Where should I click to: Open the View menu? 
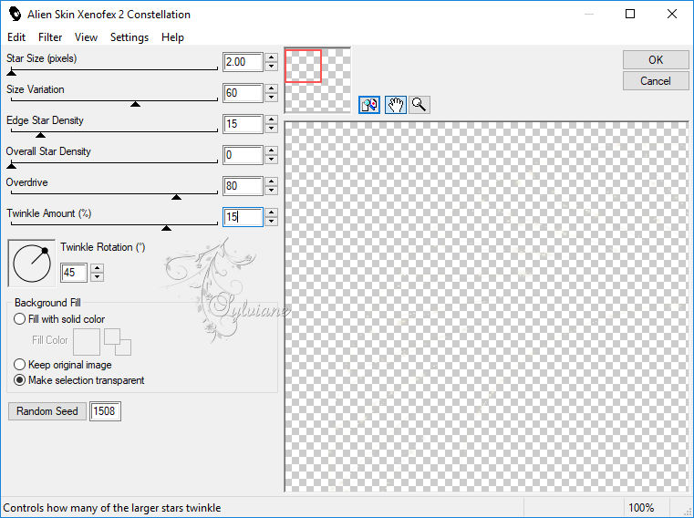pyautogui.click(x=86, y=37)
